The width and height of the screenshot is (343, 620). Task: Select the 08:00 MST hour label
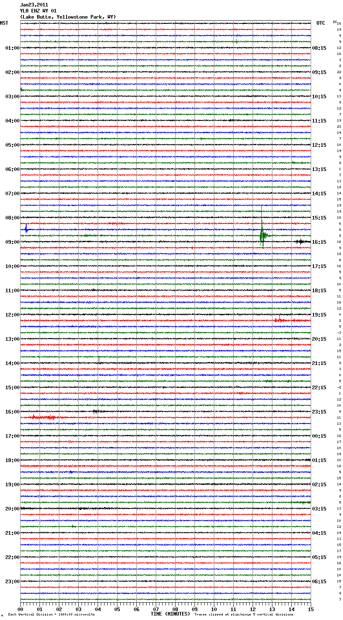pos(13,218)
